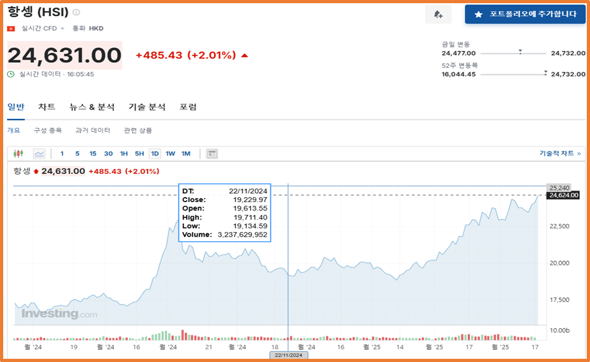Open the 실시간 CFD dropdown

43,29
